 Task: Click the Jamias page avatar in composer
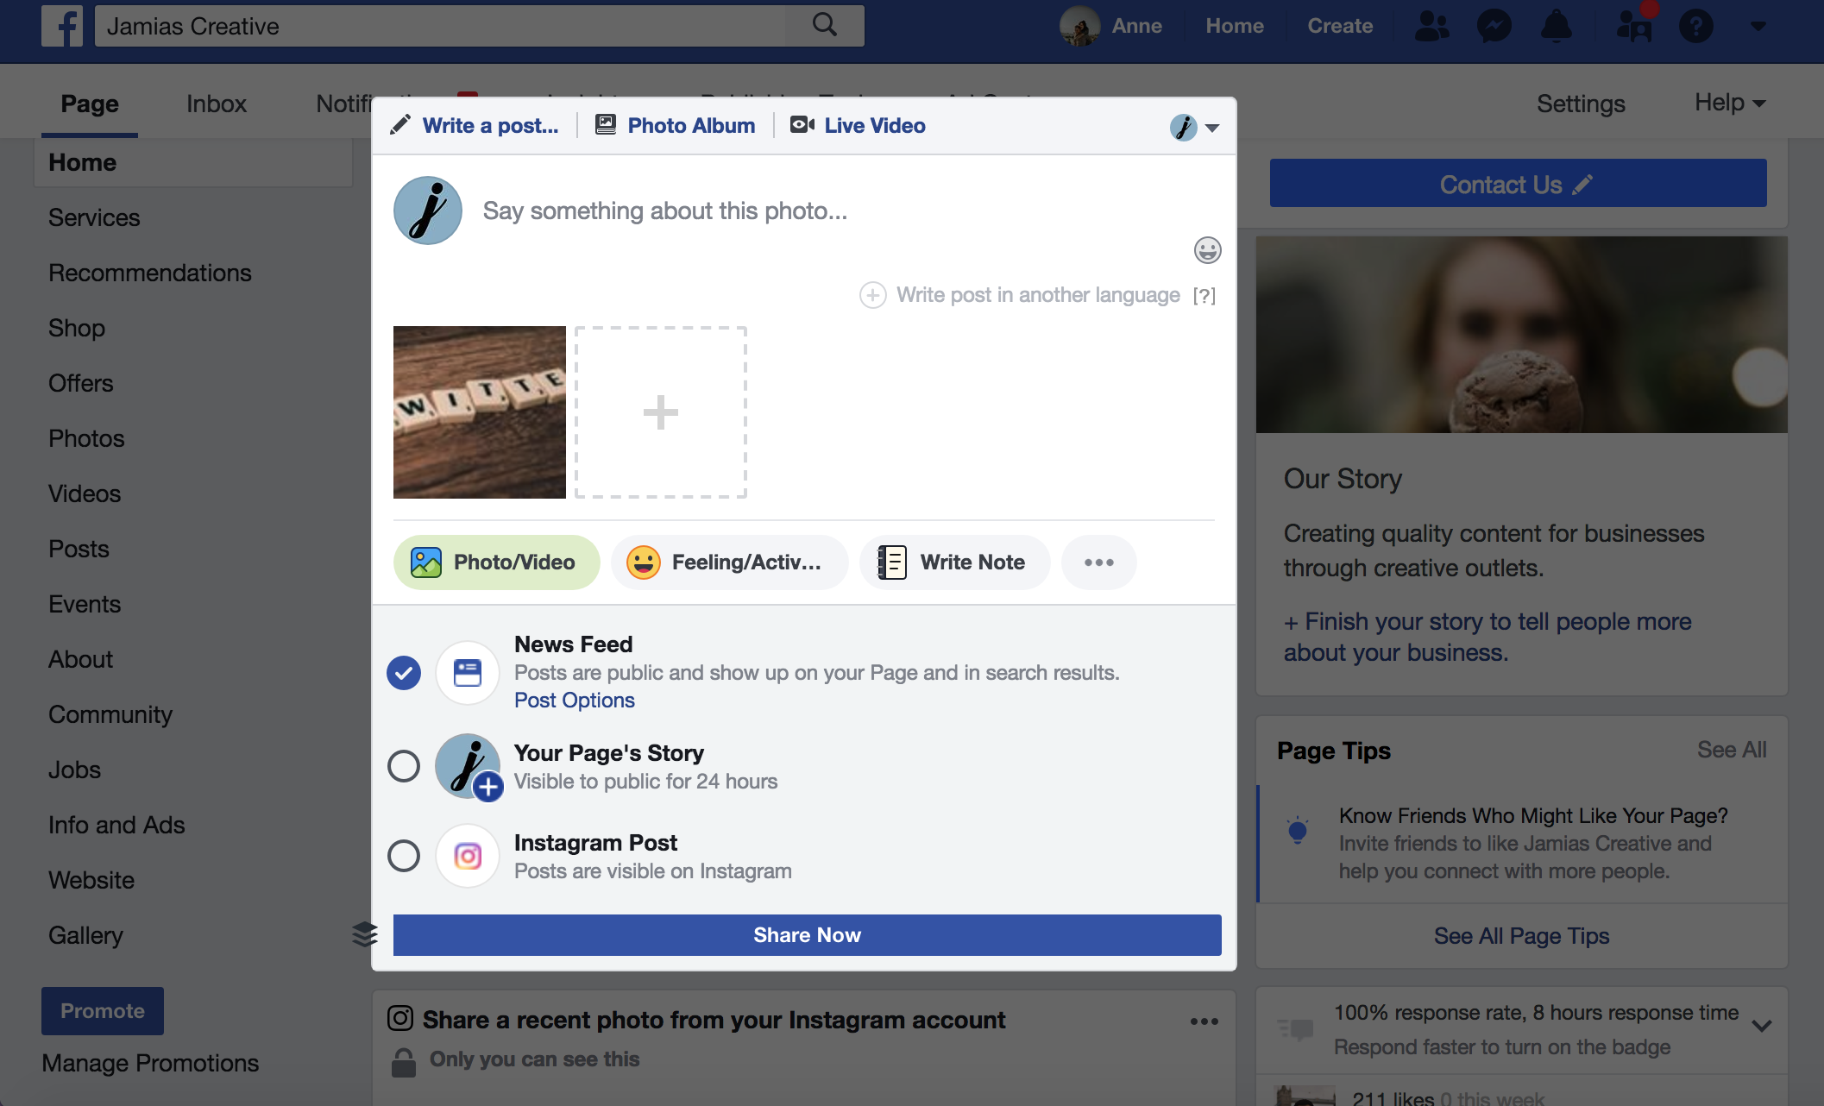[428, 211]
